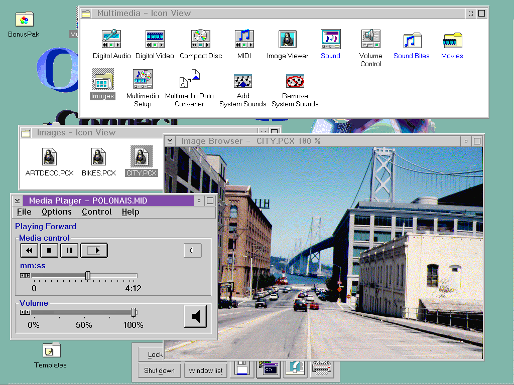This screenshot has width=514, height=385.
Task: Open the Images folder window system menu
Action: (26, 133)
